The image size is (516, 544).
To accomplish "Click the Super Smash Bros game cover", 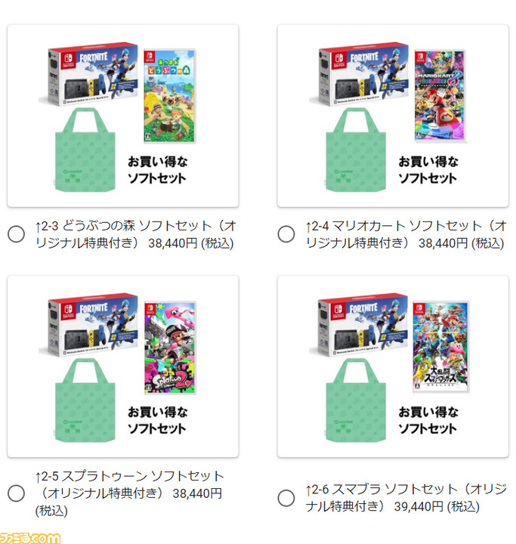I will tap(440, 347).
